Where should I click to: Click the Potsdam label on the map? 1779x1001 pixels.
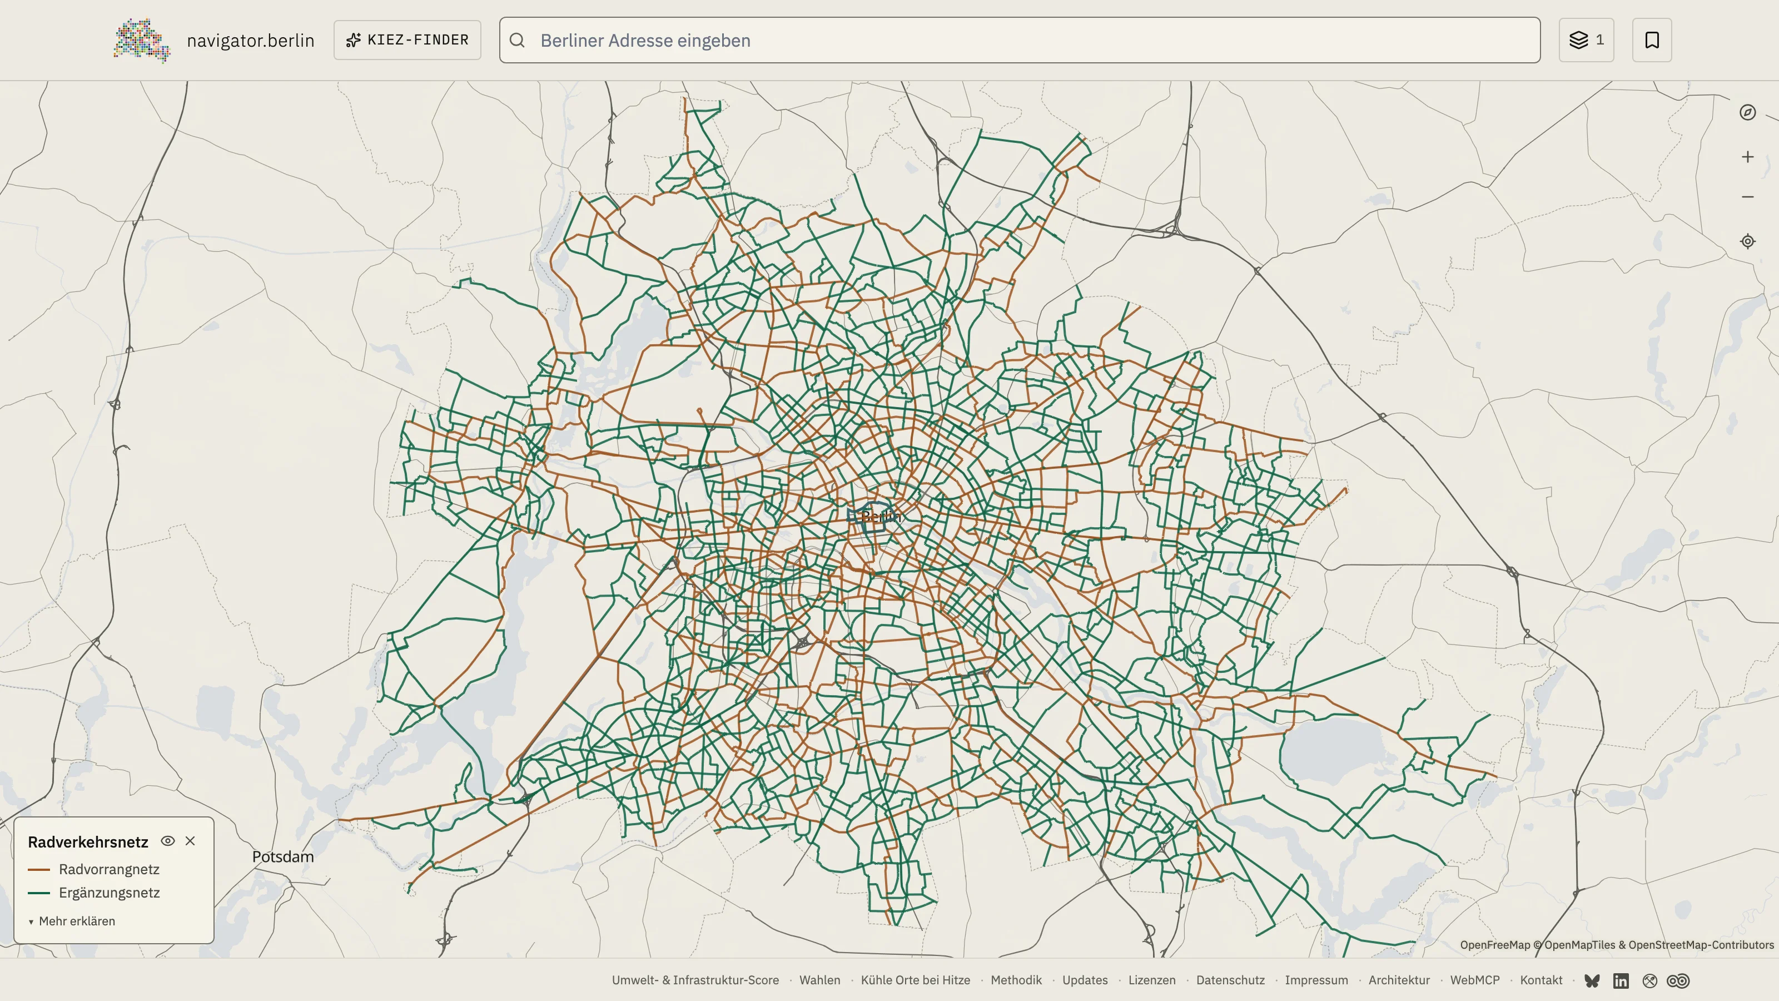click(283, 856)
